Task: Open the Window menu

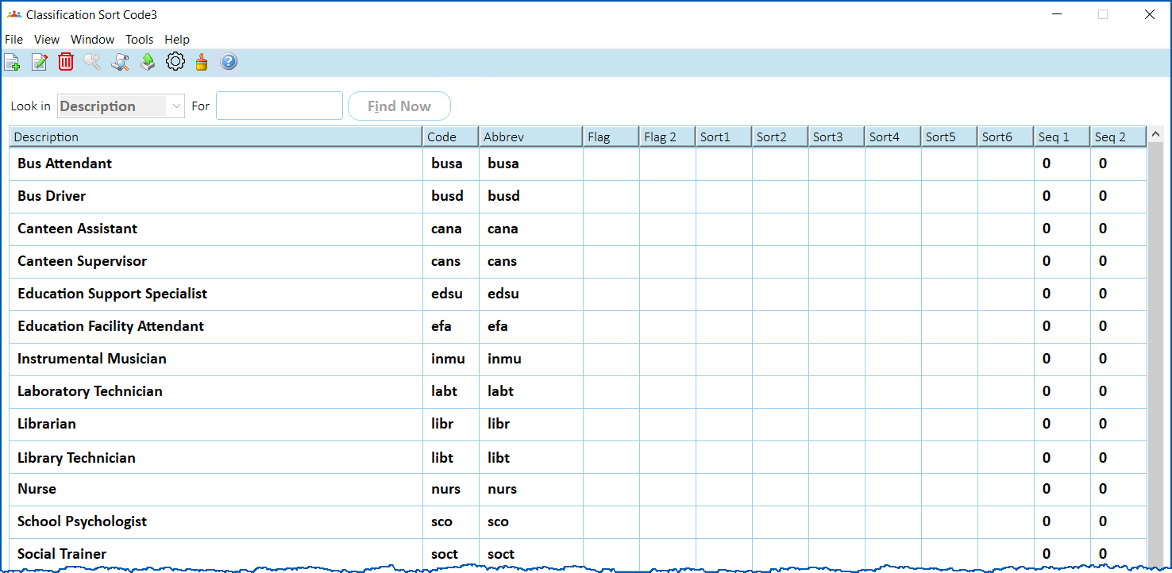Action: coord(92,39)
